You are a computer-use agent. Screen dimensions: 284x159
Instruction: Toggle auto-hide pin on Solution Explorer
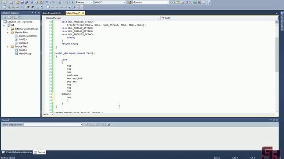[35, 13]
